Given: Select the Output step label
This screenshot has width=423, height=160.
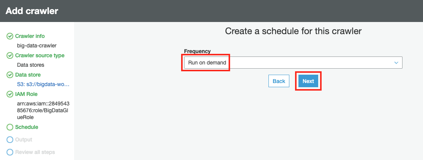Looking at the screenshot, I should pyautogui.click(x=24, y=140).
